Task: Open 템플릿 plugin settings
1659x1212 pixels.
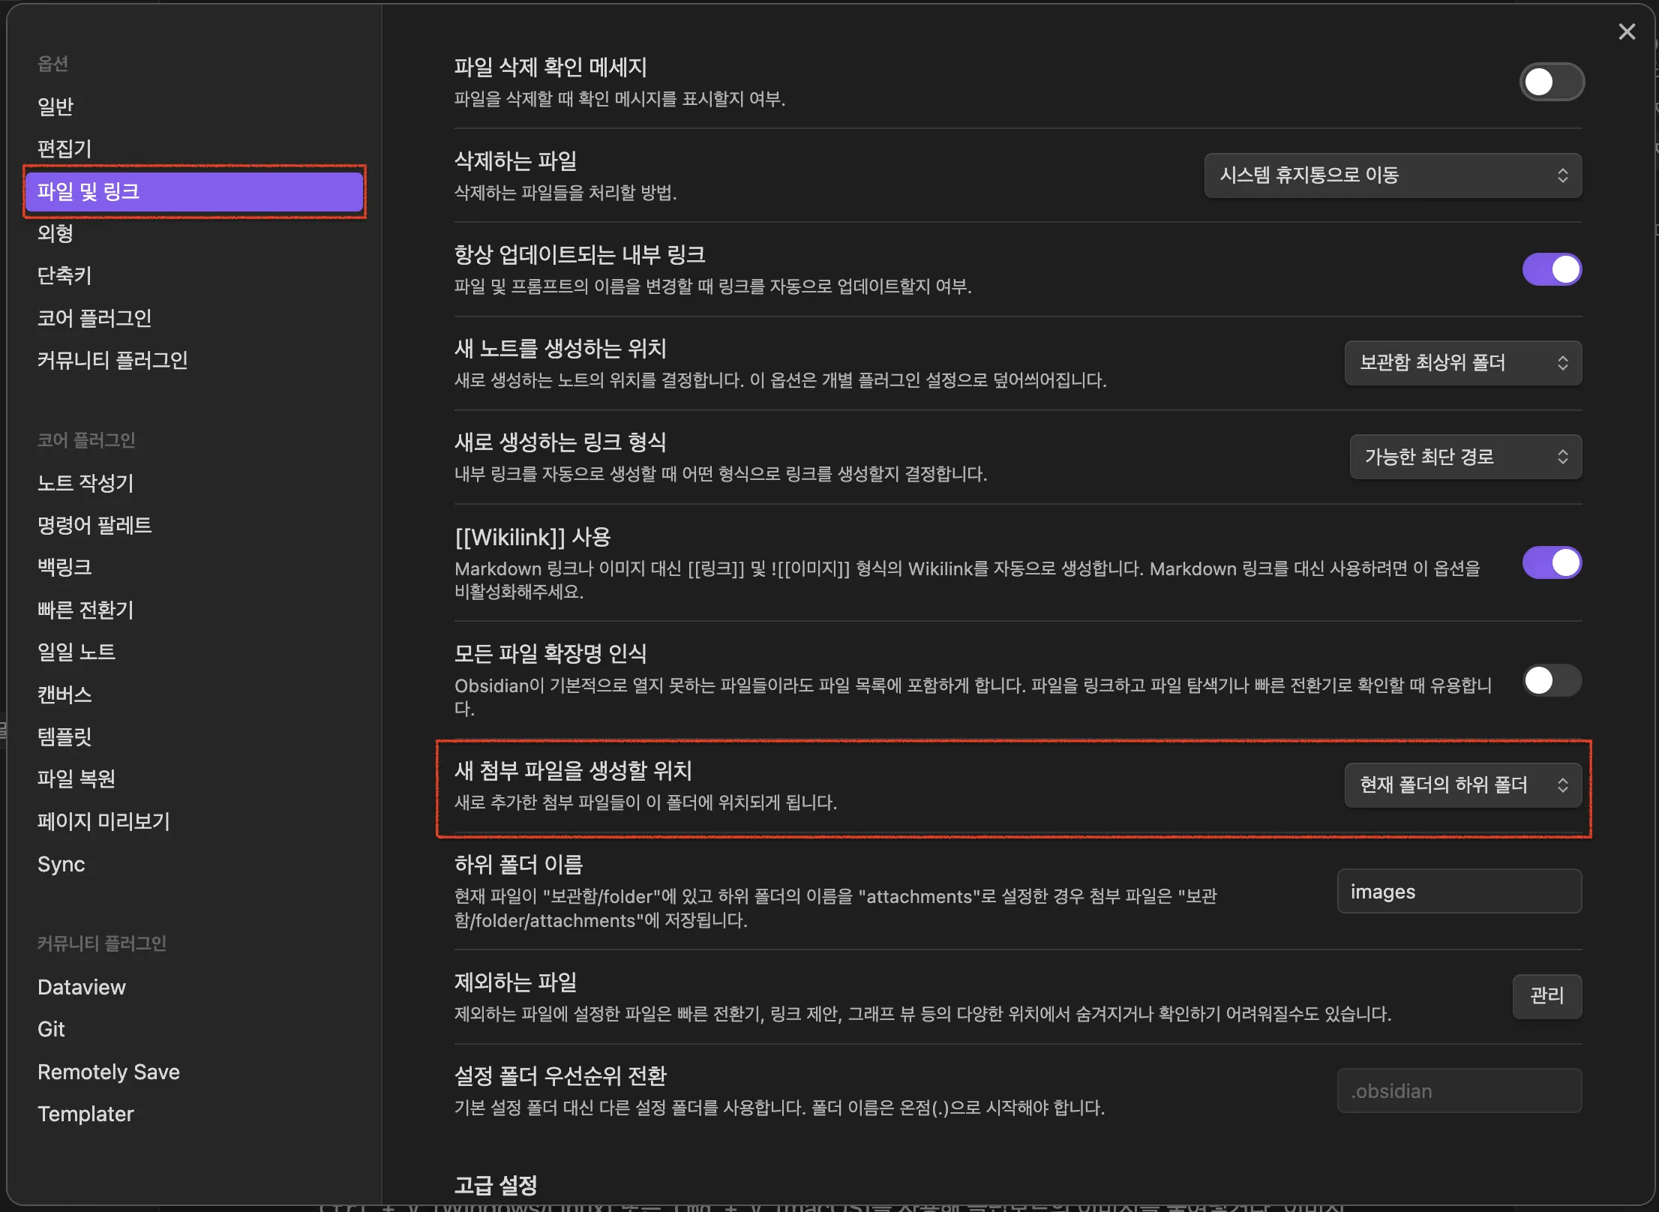Action: click(x=195, y=736)
